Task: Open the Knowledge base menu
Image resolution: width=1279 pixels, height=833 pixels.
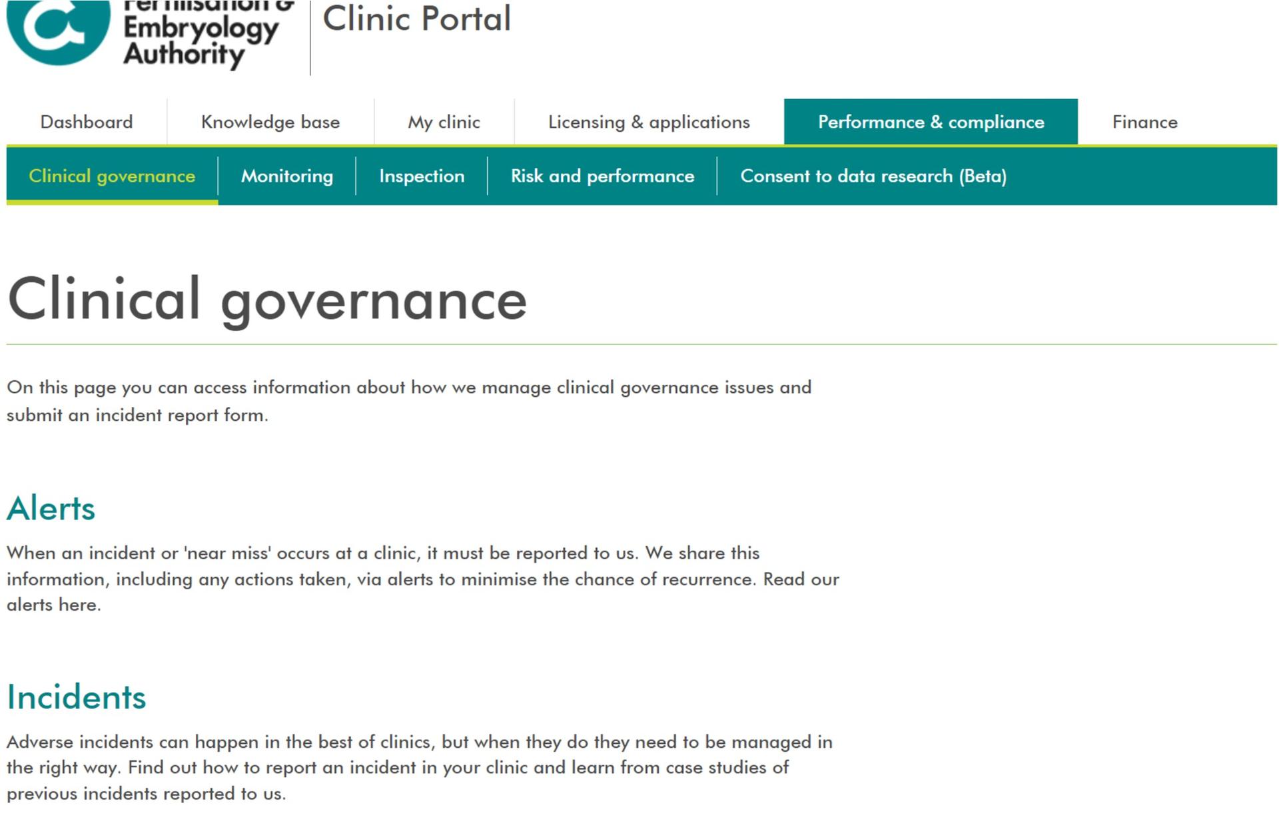Action: [x=270, y=123]
